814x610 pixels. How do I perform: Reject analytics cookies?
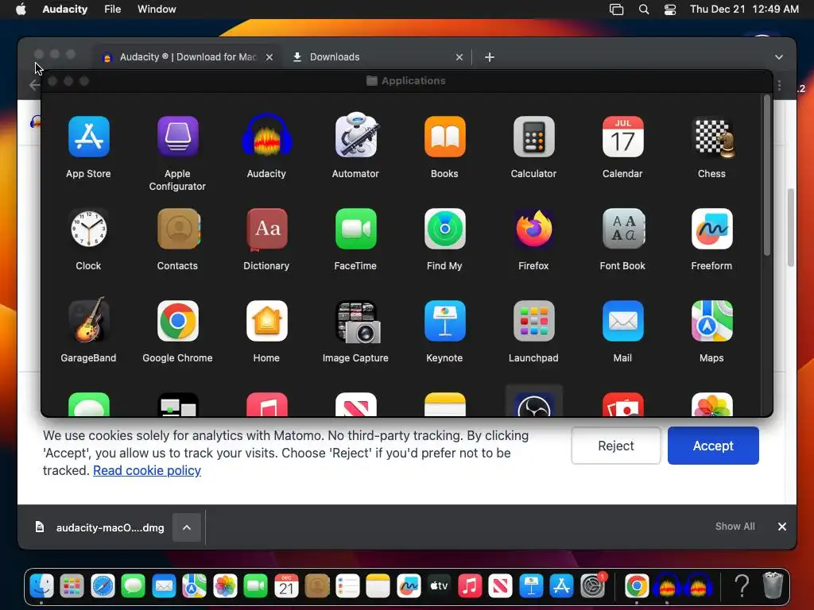616,446
